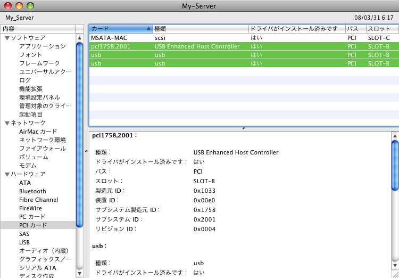Select フレームワーク in the sidebar

click(39, 63)
